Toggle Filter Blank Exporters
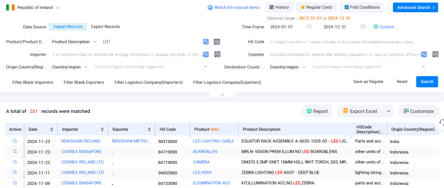The width and height of the screenshot is (444, 188). tap(84, 82)
